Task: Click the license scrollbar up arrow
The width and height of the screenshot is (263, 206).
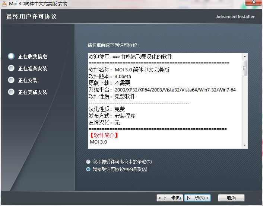Action: [x=245, y=57]
